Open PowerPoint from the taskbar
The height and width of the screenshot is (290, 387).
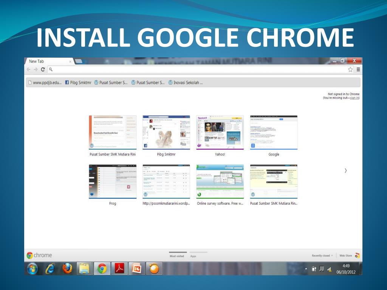point(136,268)
